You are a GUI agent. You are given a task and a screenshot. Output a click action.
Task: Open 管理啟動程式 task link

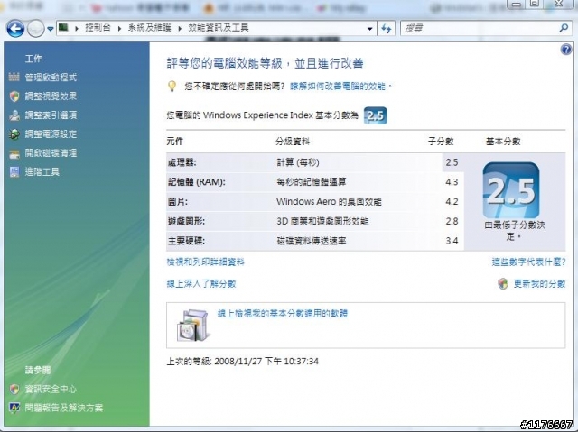pos(51,78)
